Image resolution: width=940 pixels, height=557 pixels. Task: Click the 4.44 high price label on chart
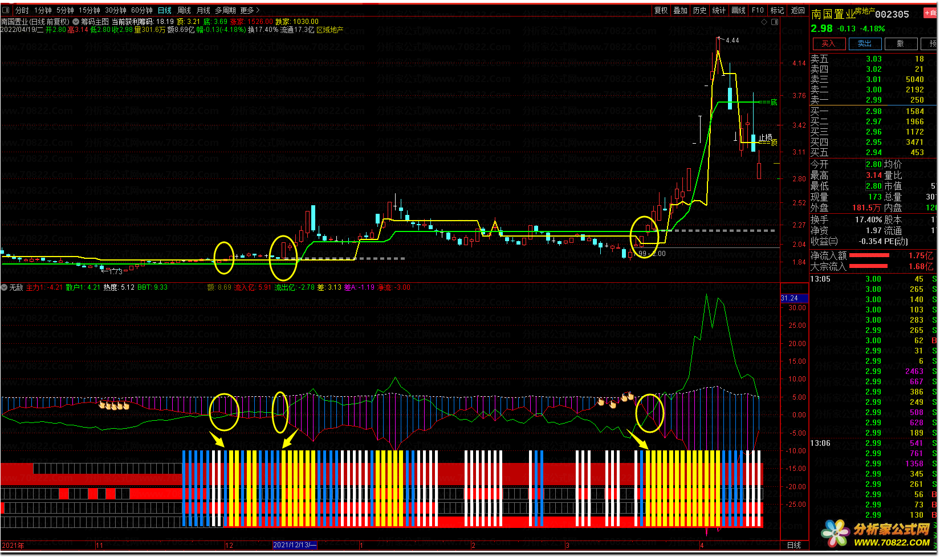732,40
